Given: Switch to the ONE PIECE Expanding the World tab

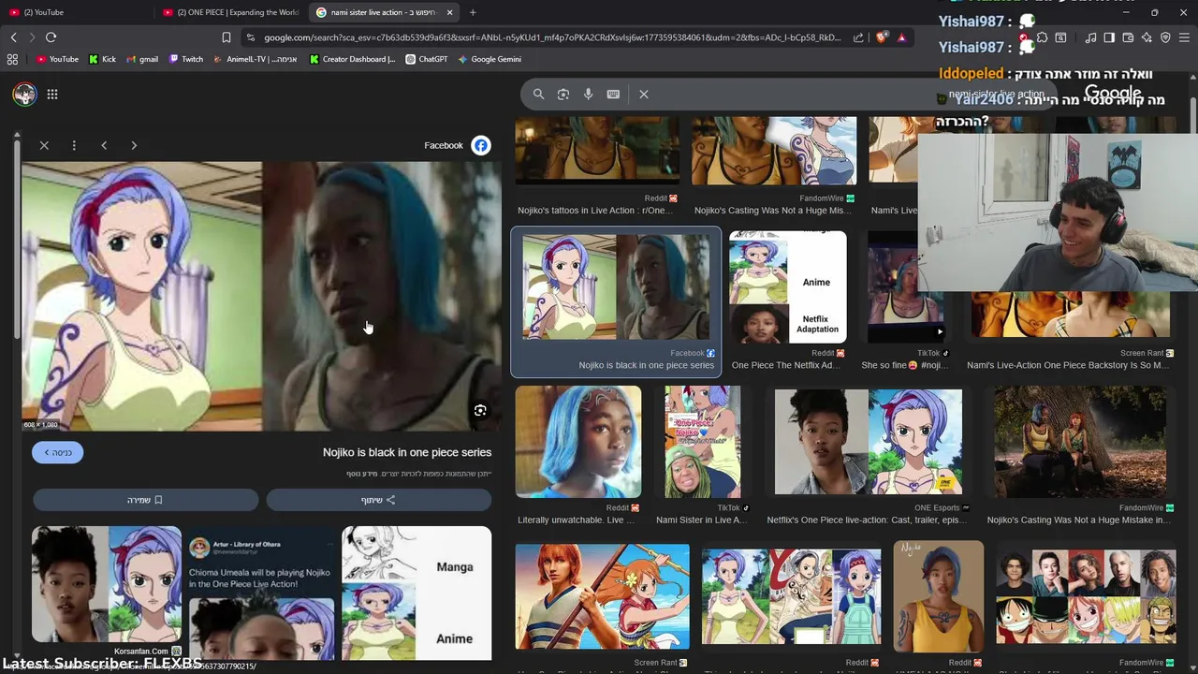Looking at the screenshot, I should (231, 12).
